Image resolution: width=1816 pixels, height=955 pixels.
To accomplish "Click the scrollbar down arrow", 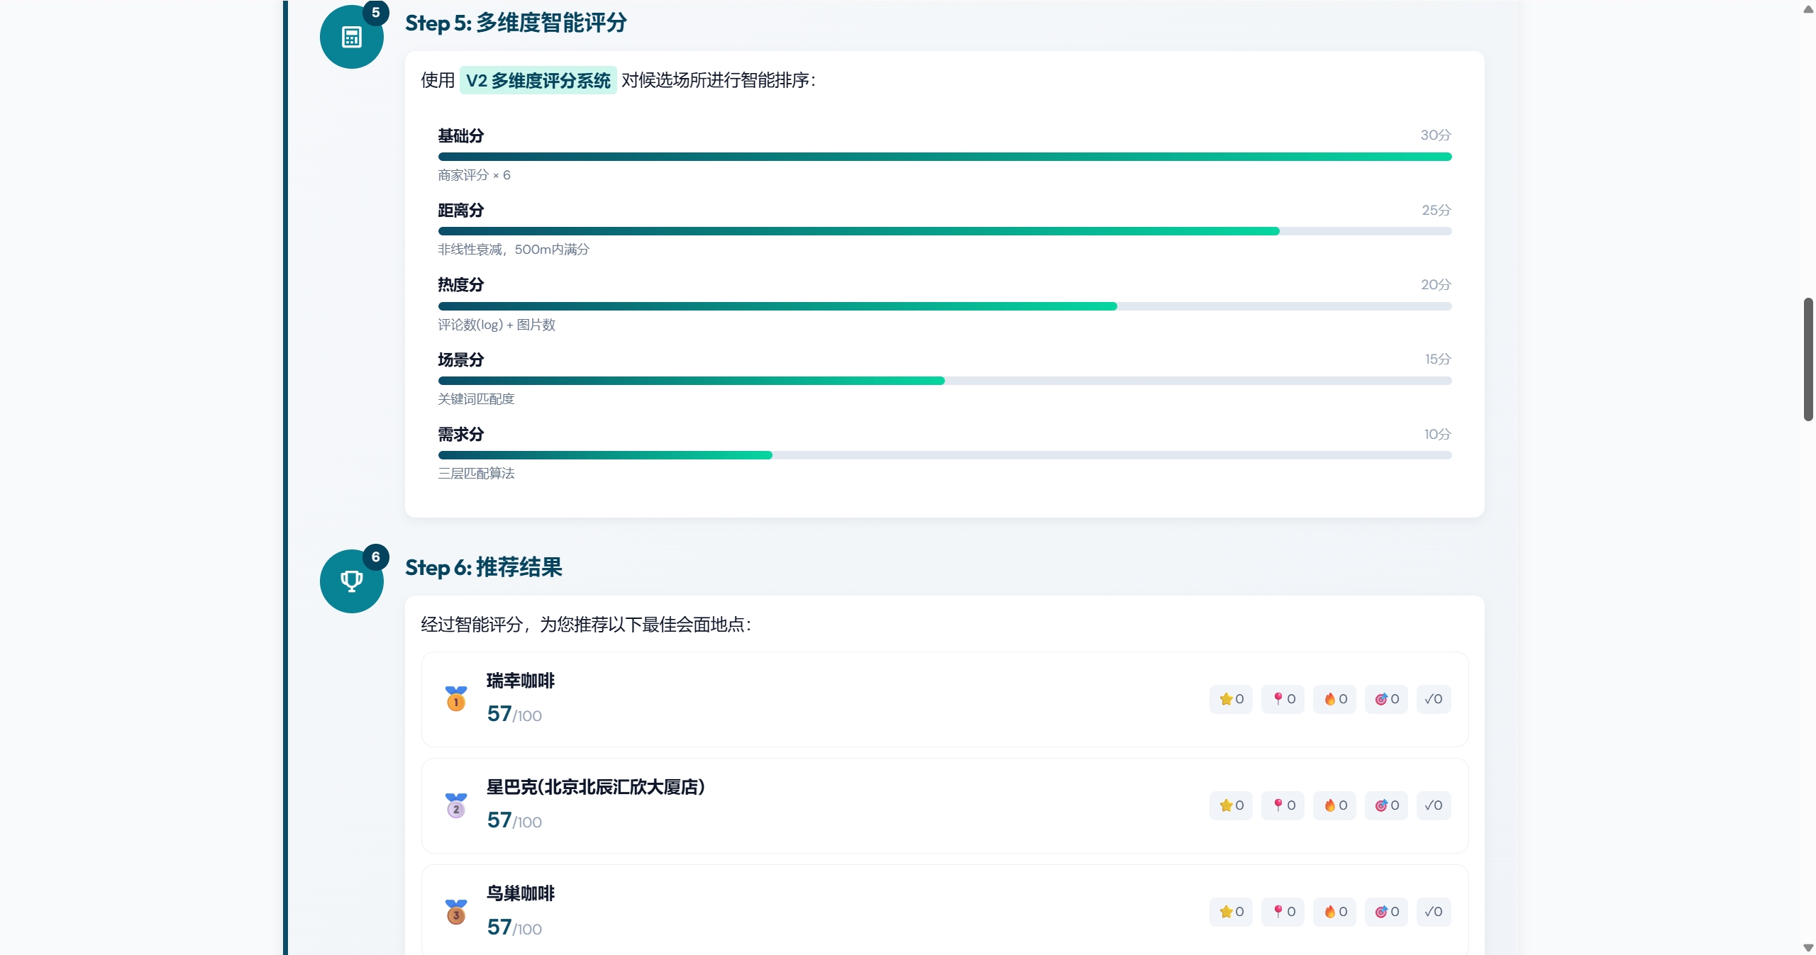I will coord(1808,947).
